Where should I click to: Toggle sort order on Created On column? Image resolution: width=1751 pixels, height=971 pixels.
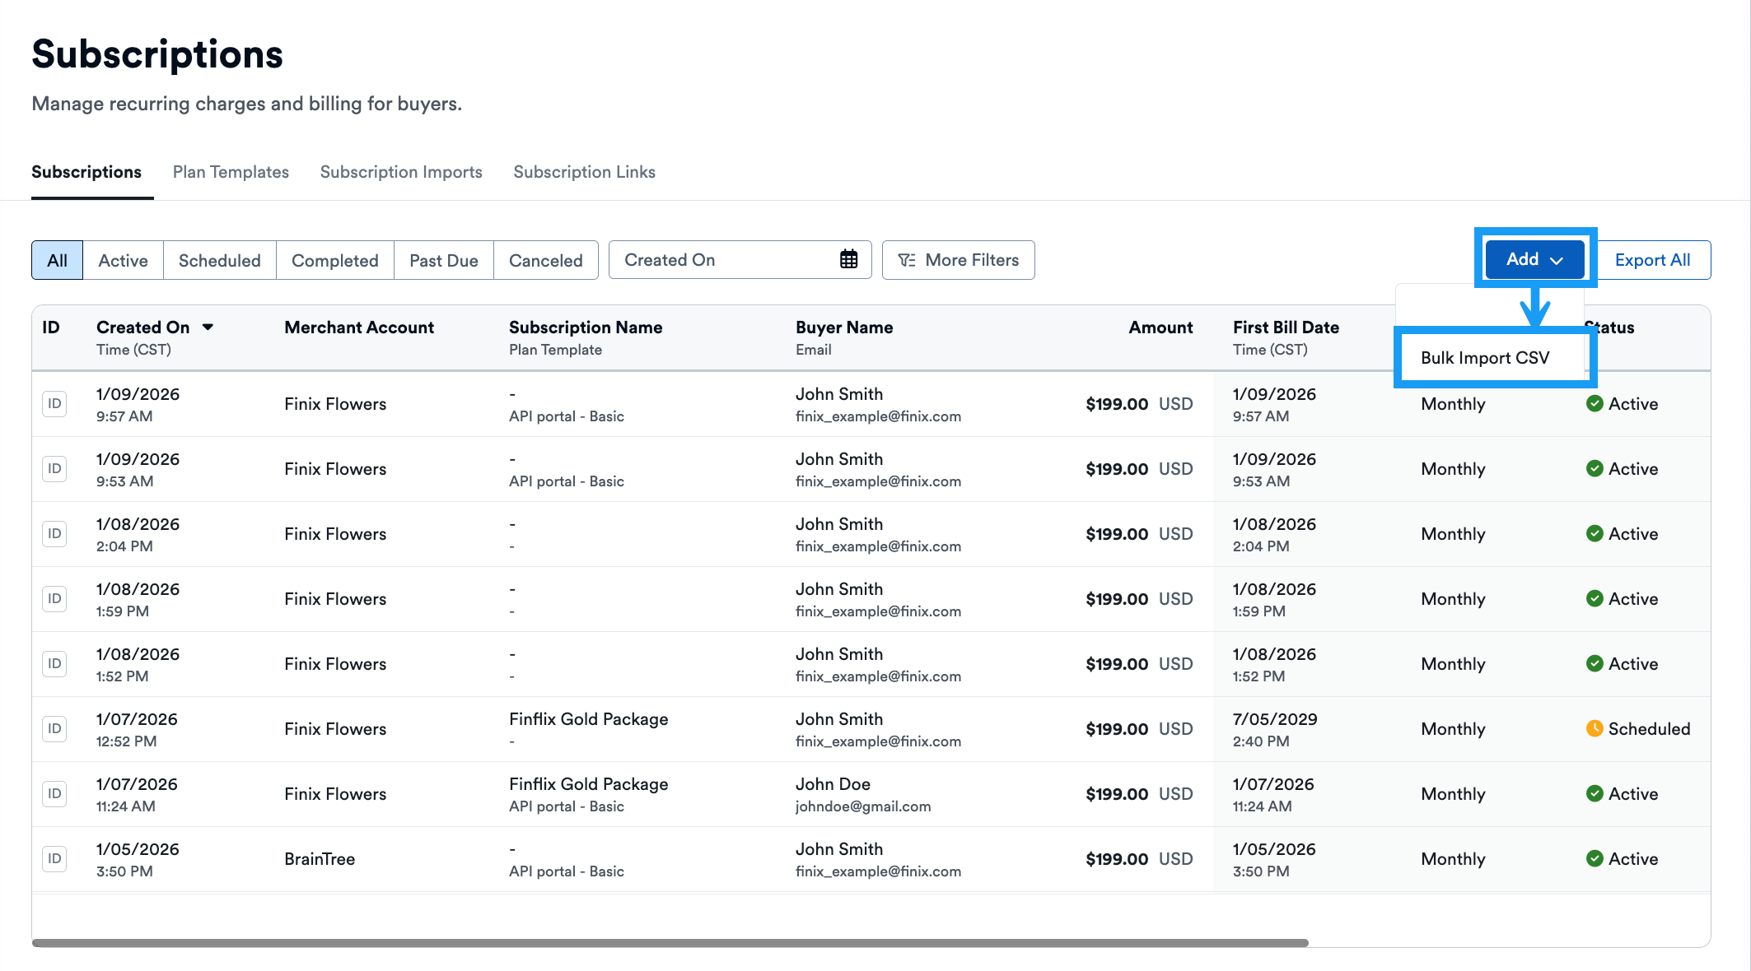[x=208, y=327]
